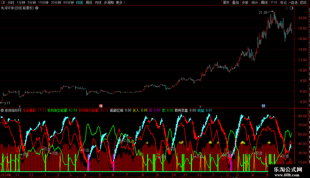Select the 1分钟 period

pyautogui.click(x=21, y=2)
